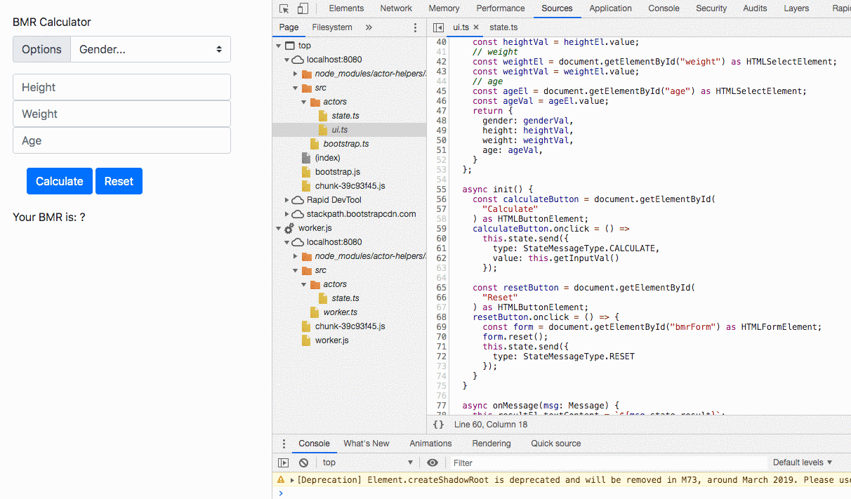
Task: Expand the Deprecation warning message arrow
Action: 292,480
